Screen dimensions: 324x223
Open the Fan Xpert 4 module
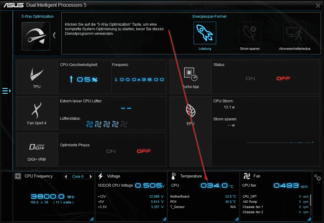37,113
